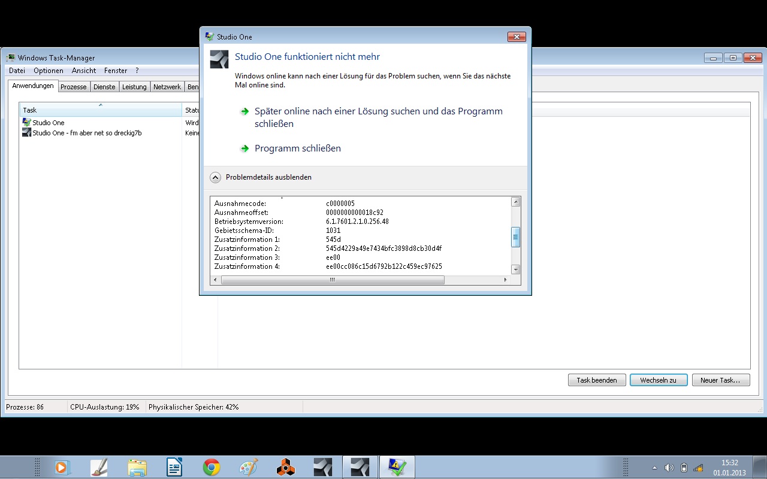This screenshot has height=479, width=767.
Task: Click the 'Wechseln zu' button
Action: 658,380
